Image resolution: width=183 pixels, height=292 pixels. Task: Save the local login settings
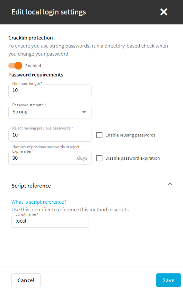(169, 280)
